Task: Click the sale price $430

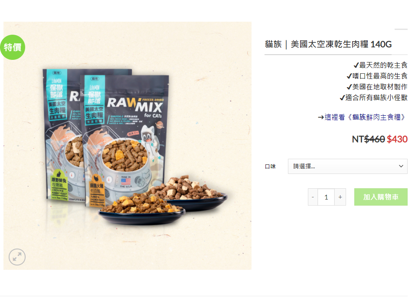Action: (x=397, y=139)
